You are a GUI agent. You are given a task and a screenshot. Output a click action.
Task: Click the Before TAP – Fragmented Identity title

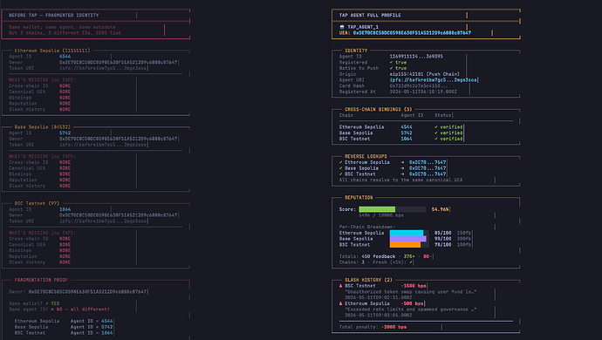54,16
